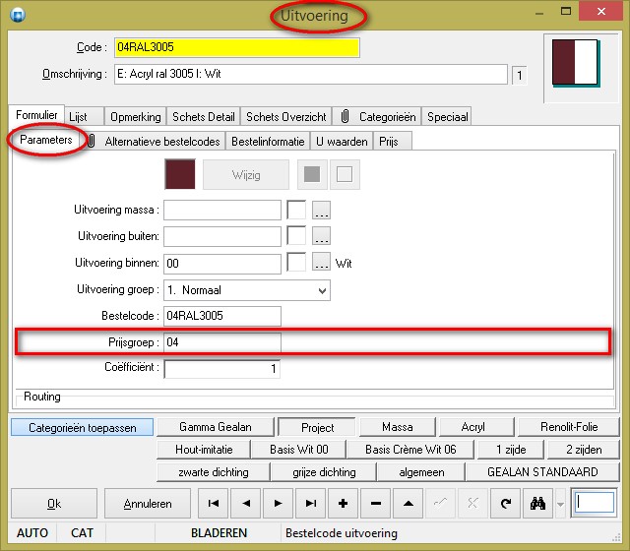This screenshot has height=551, width=630.
Task: Cancel with Annuleren button
Action: 148,504
